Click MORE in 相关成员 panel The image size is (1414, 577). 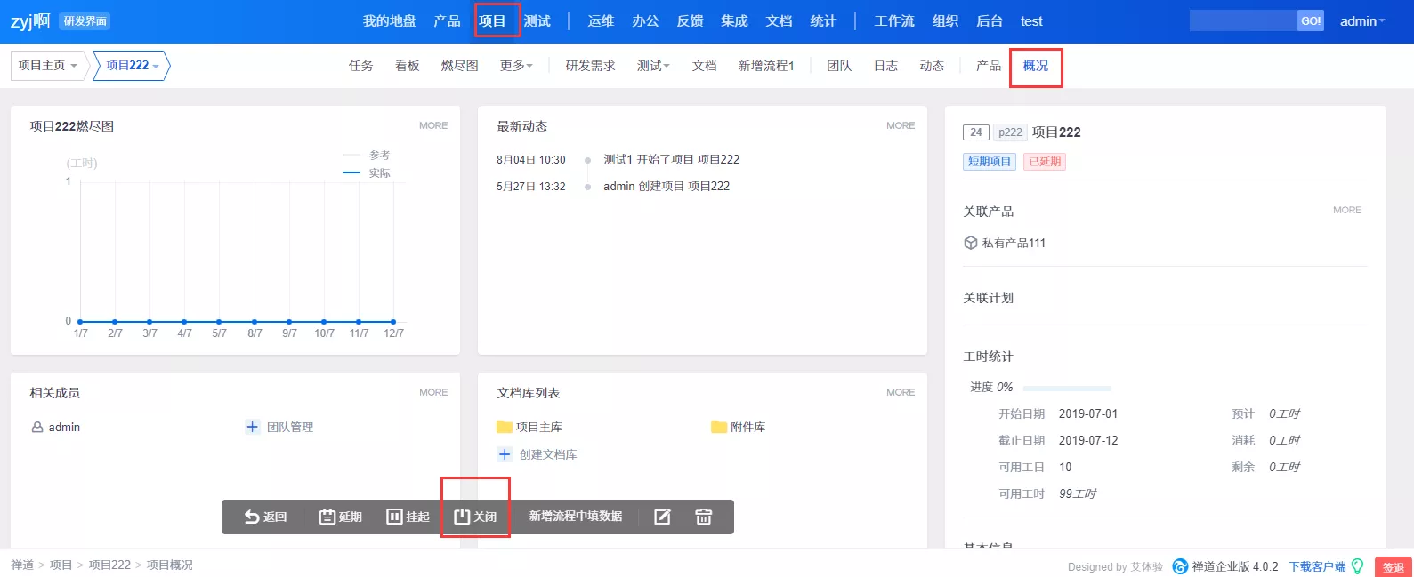point(433,392)
